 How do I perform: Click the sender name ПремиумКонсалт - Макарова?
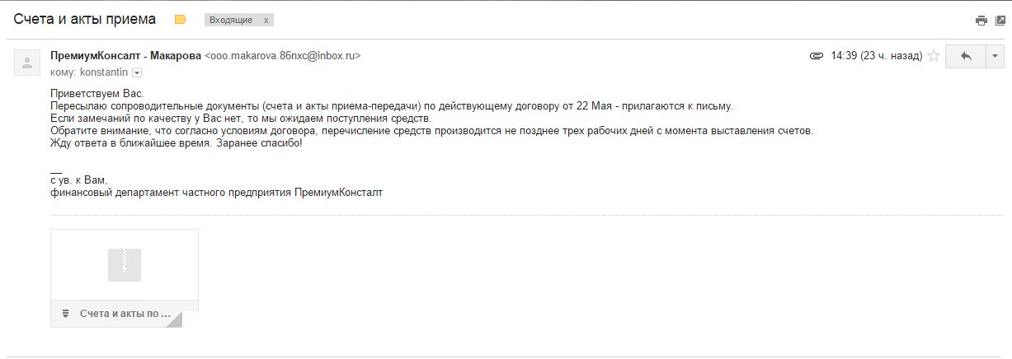pos(125,56)
